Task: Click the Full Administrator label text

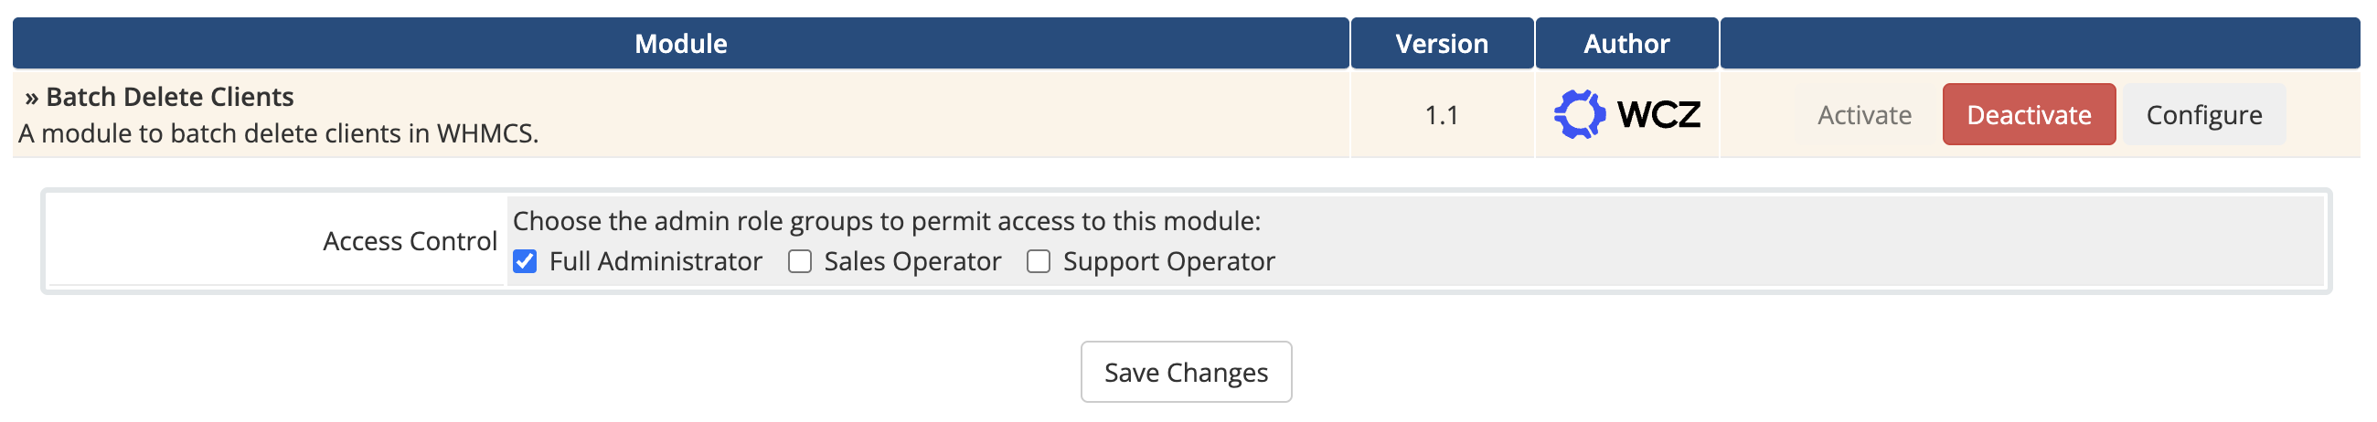Action: (656, 261)
